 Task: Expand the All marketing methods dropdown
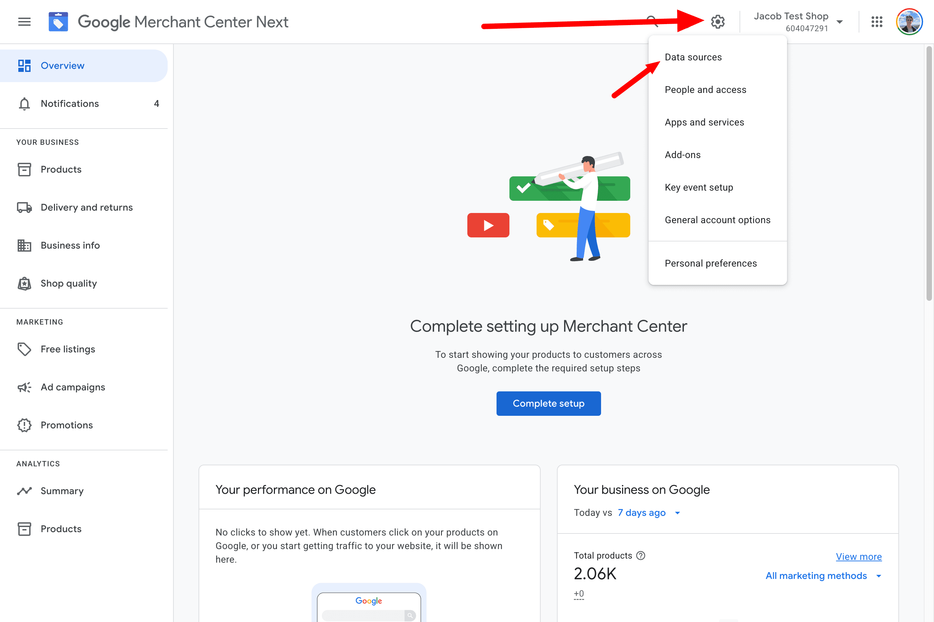point(823,576)
